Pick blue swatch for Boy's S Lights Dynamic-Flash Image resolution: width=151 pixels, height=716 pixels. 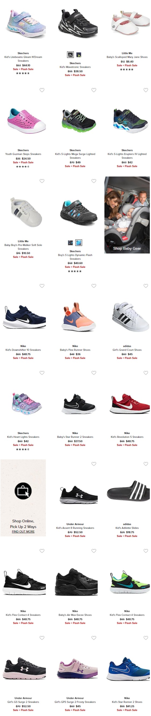79,243
